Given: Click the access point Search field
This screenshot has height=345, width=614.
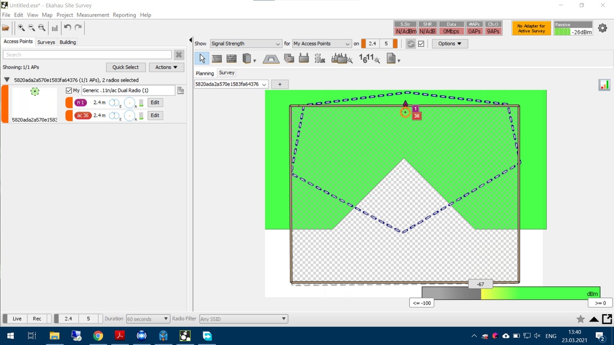Looking at the screenshot, I should pyautogui.click(x=87, y=55).
